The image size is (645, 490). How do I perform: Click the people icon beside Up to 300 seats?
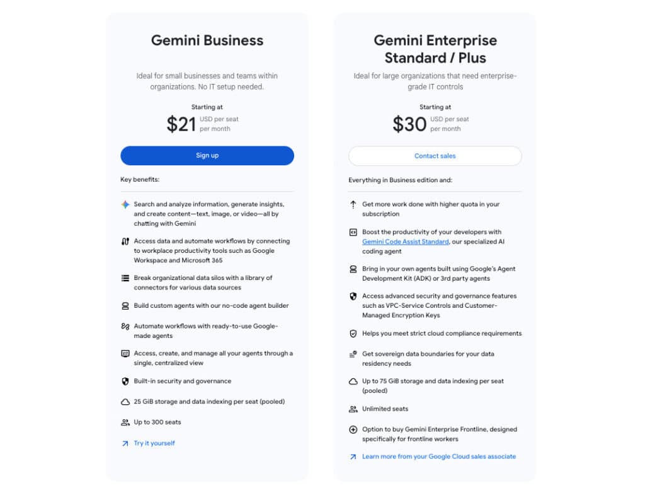[125, 423]
